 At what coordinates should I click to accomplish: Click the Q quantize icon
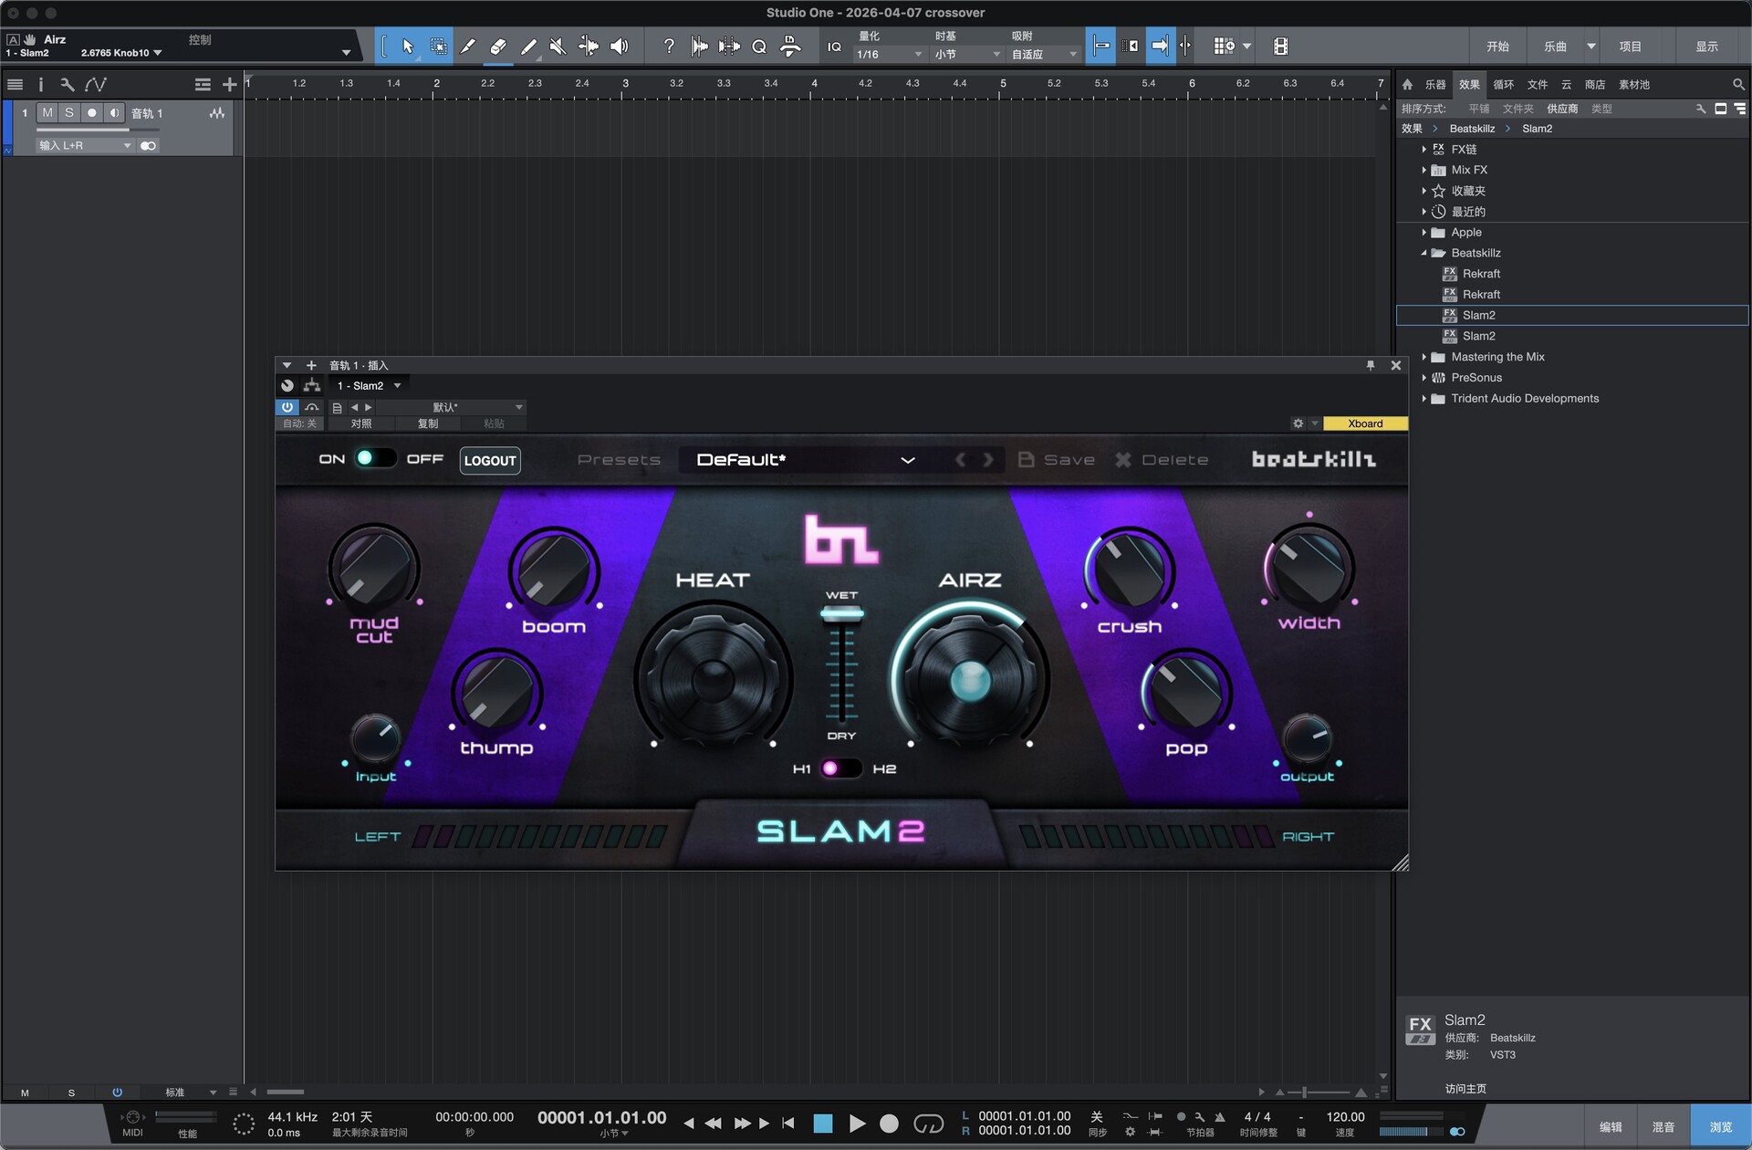tap(759, 47)
